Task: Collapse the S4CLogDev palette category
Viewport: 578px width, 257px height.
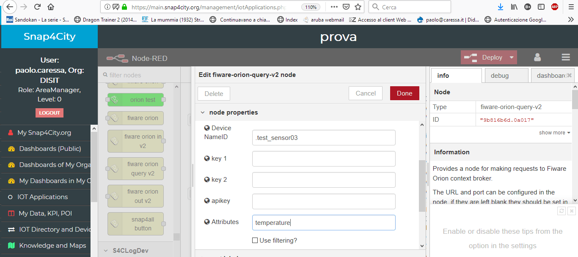Action: [x=106, y=250]
